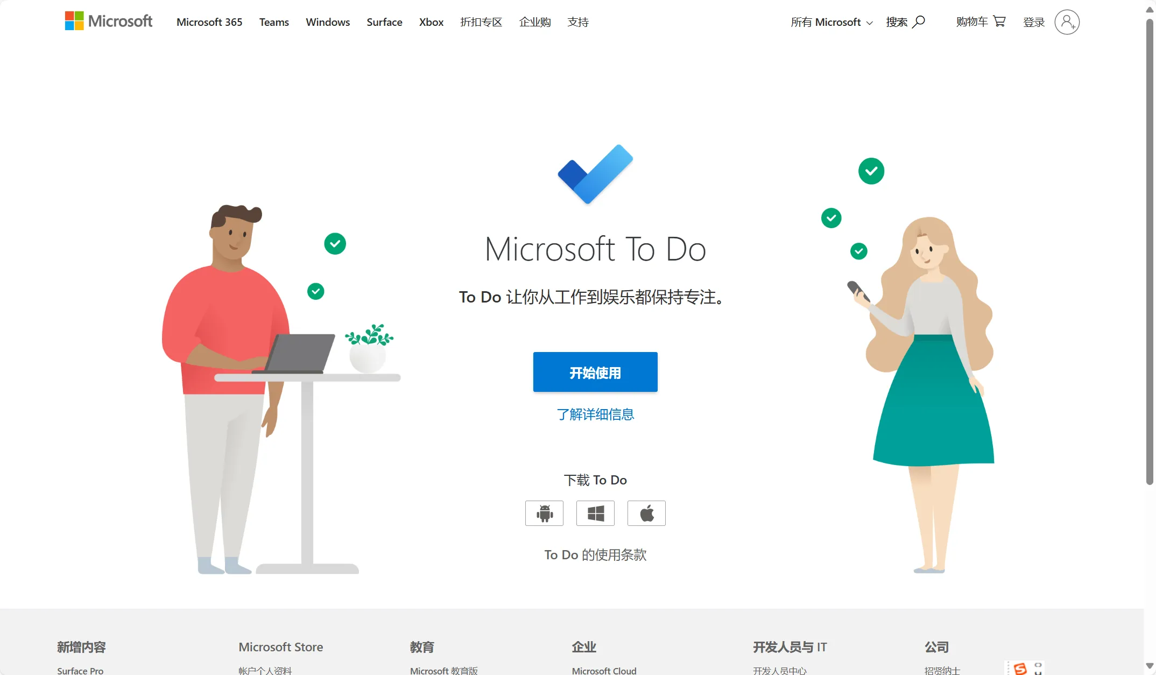Image resolution: width=1156 pixels, height=675 pixels.
Task: Click the Apple download icon
Action: pyautogui.click(x=647, y=512)
